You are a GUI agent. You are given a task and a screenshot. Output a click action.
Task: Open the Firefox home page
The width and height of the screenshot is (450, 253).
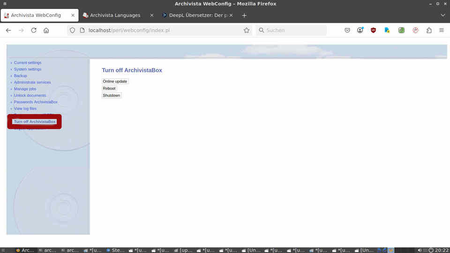[x=46, y=30]
